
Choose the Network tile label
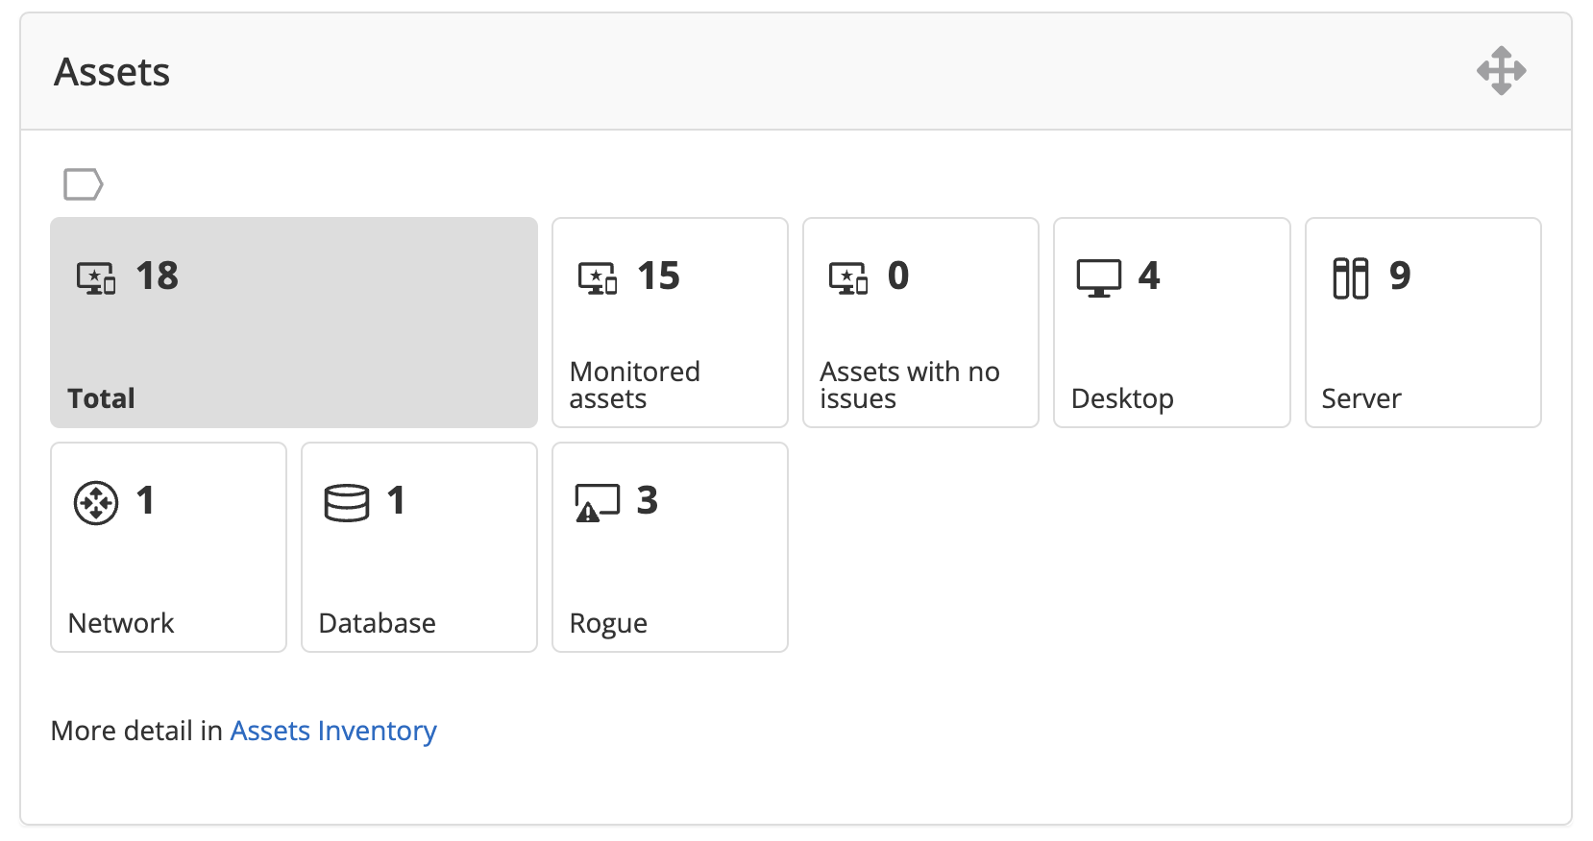(x=121, y=623)
